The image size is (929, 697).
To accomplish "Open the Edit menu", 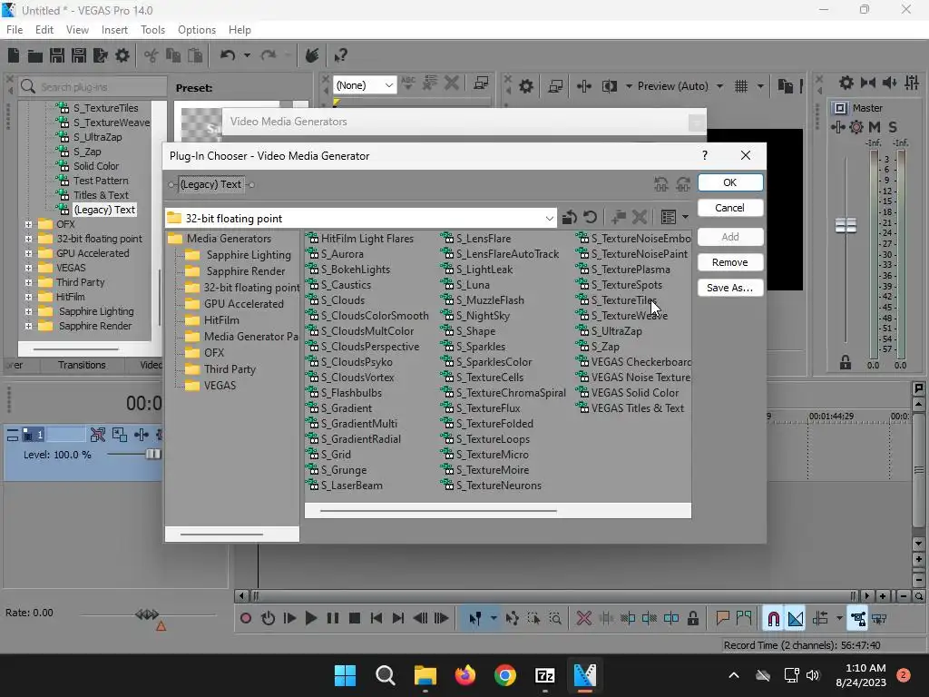I will coord(44,30).
